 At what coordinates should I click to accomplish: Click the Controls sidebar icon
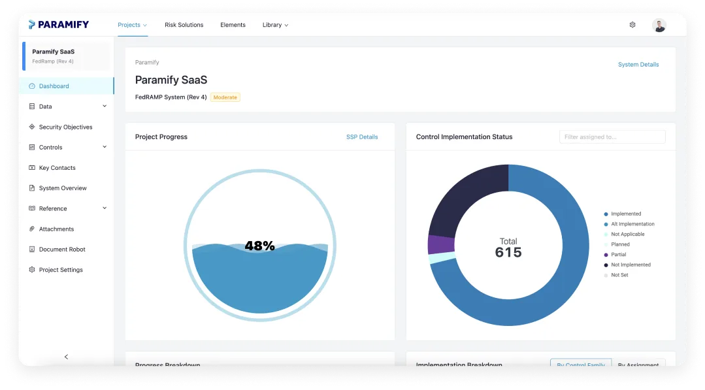coord(31,147)
